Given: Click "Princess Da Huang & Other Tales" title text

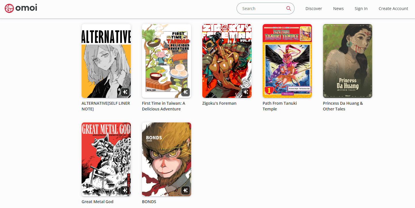Looking at the screenshot, I should [343, 106].
